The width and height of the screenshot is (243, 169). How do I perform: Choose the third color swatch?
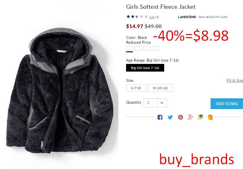tap(147, 48)
